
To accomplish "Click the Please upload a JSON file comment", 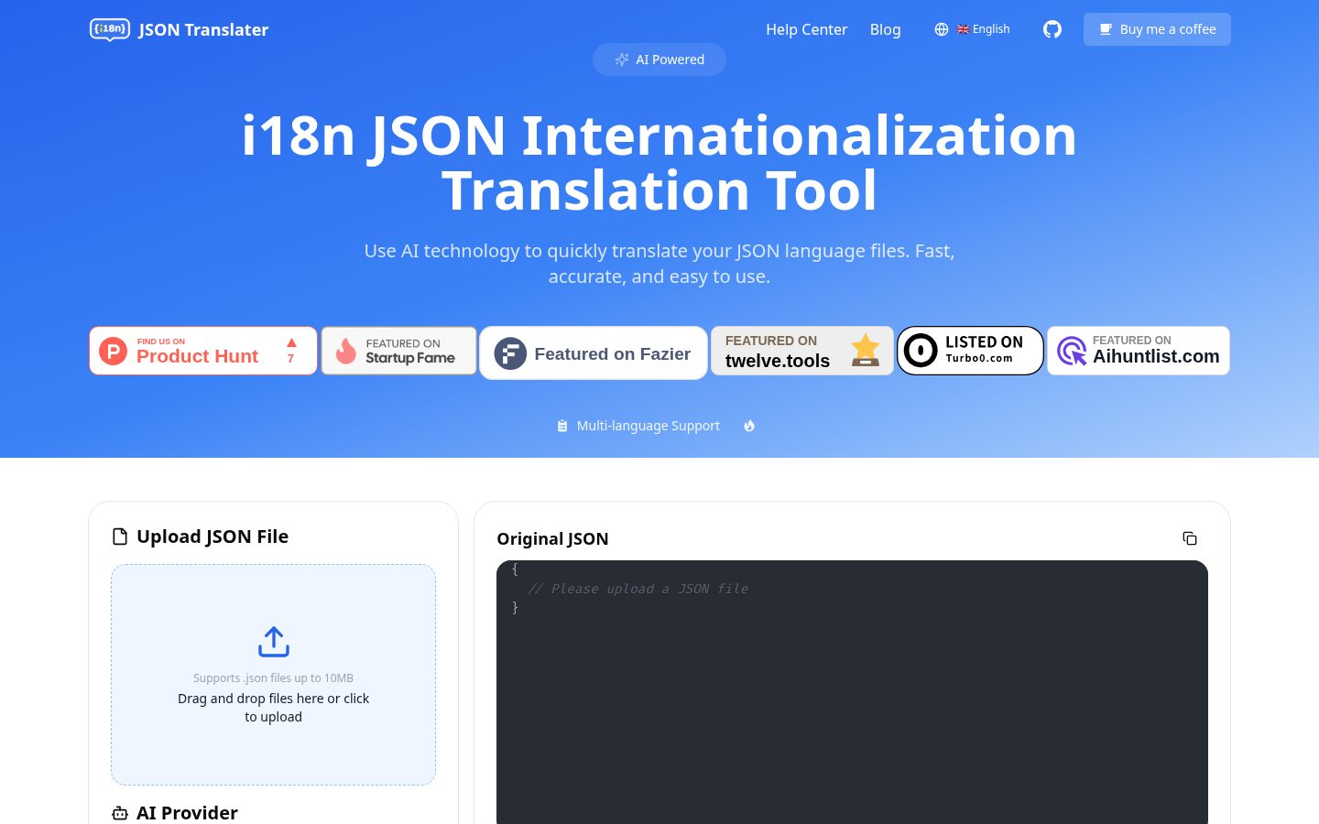I will coord(638,589).
